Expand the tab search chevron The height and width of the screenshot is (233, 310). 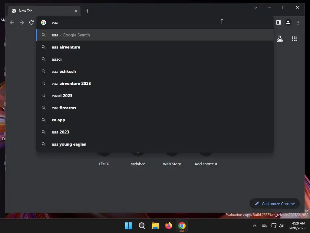pyautogui.click(x=256, y=8)
